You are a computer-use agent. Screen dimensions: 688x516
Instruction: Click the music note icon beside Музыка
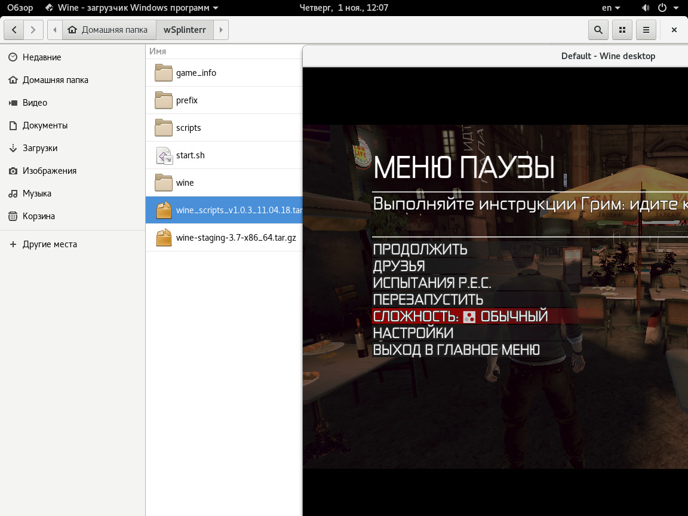tap(13, 193)
